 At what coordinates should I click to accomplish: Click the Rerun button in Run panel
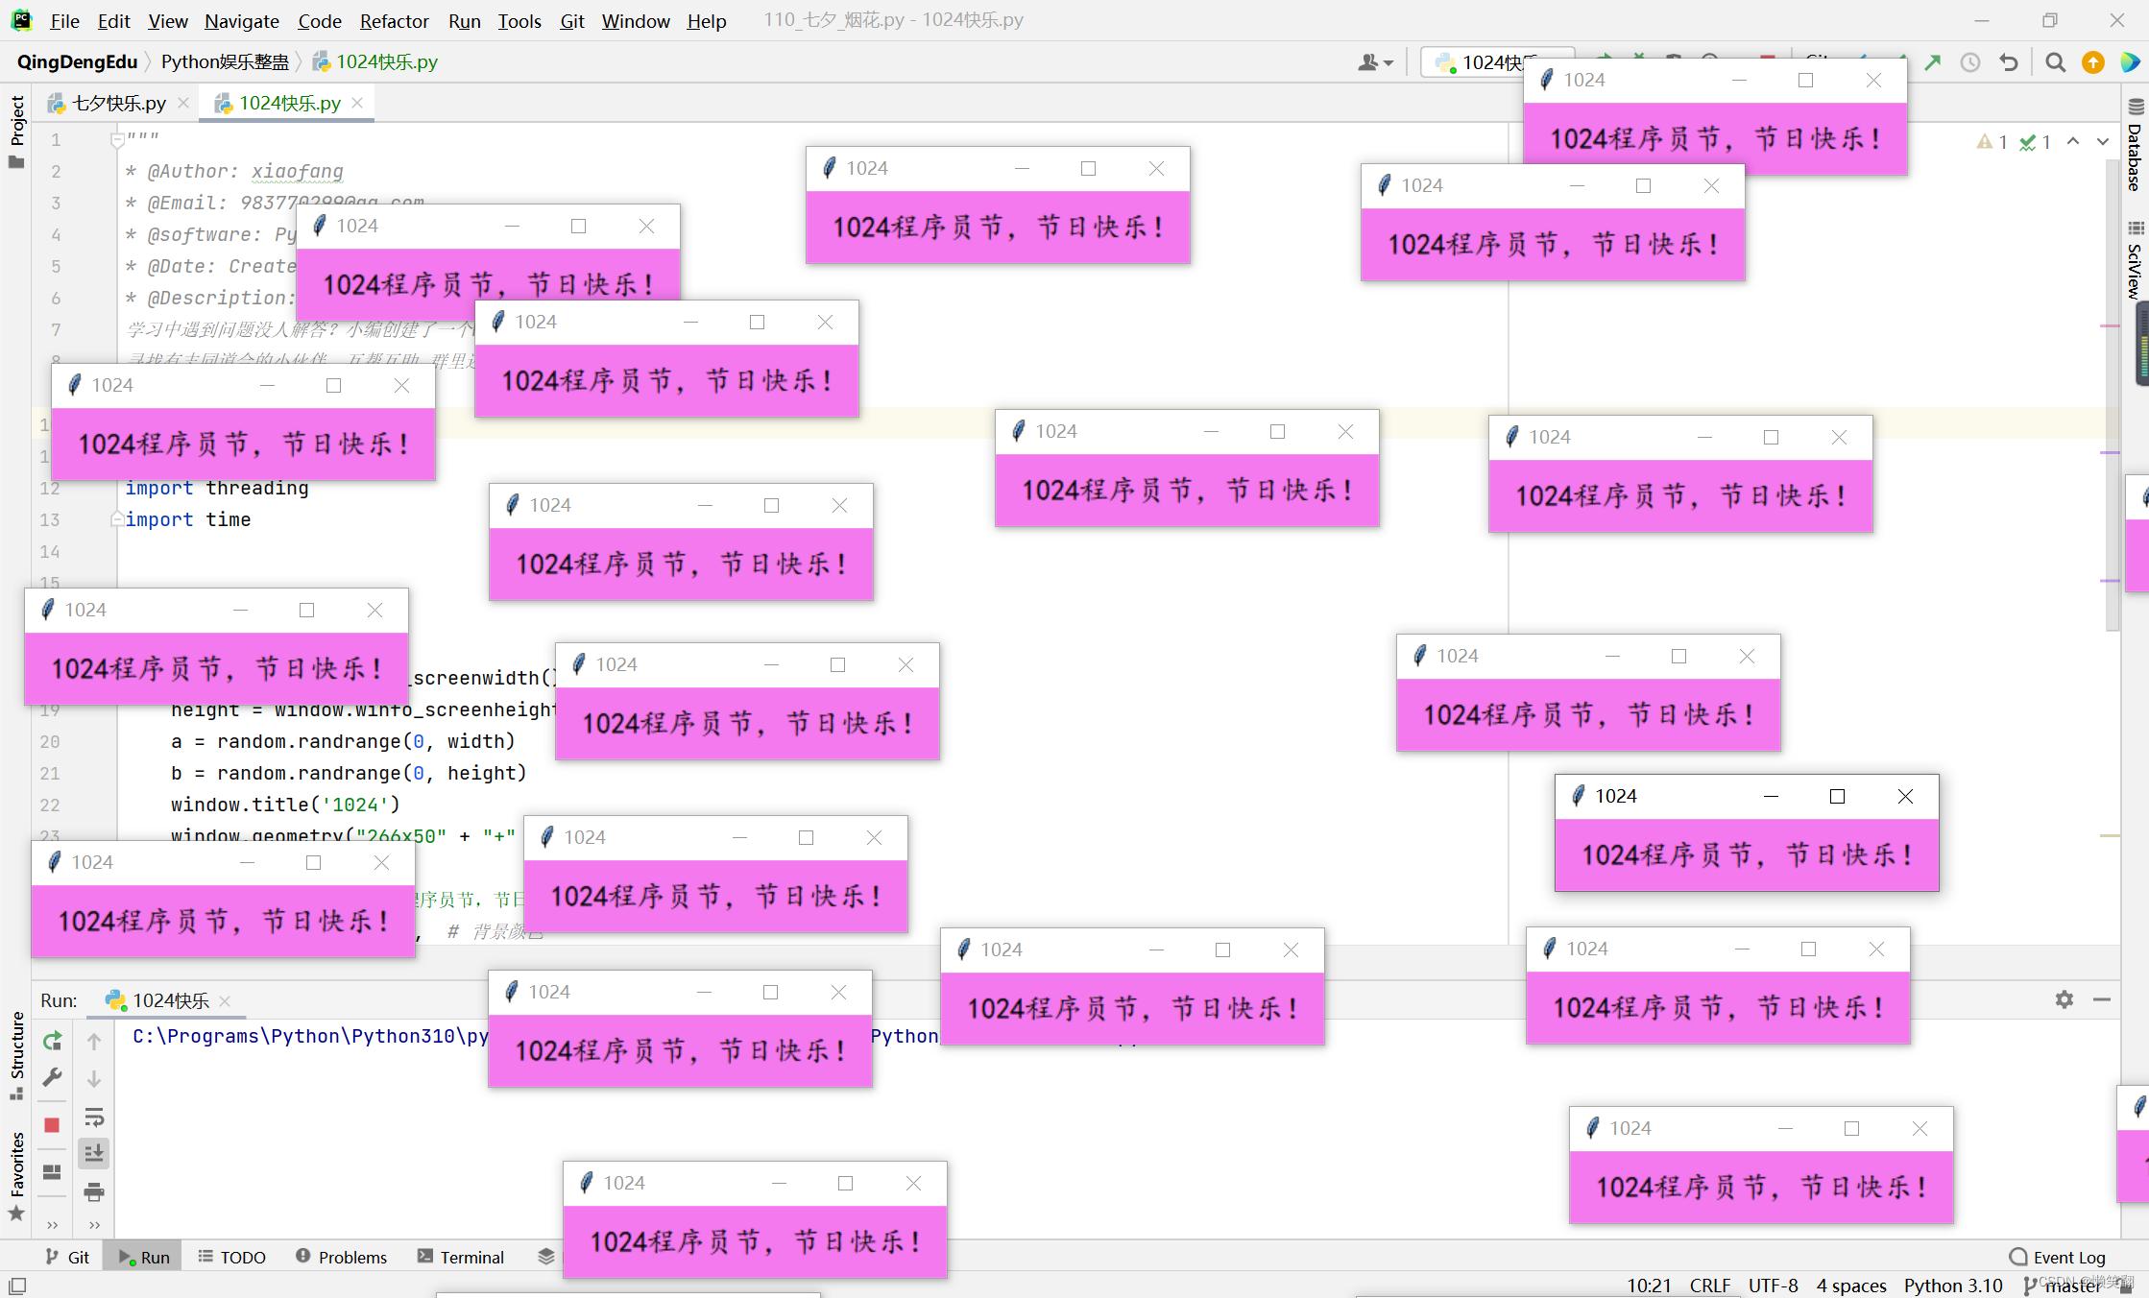tap(52, 1041)
